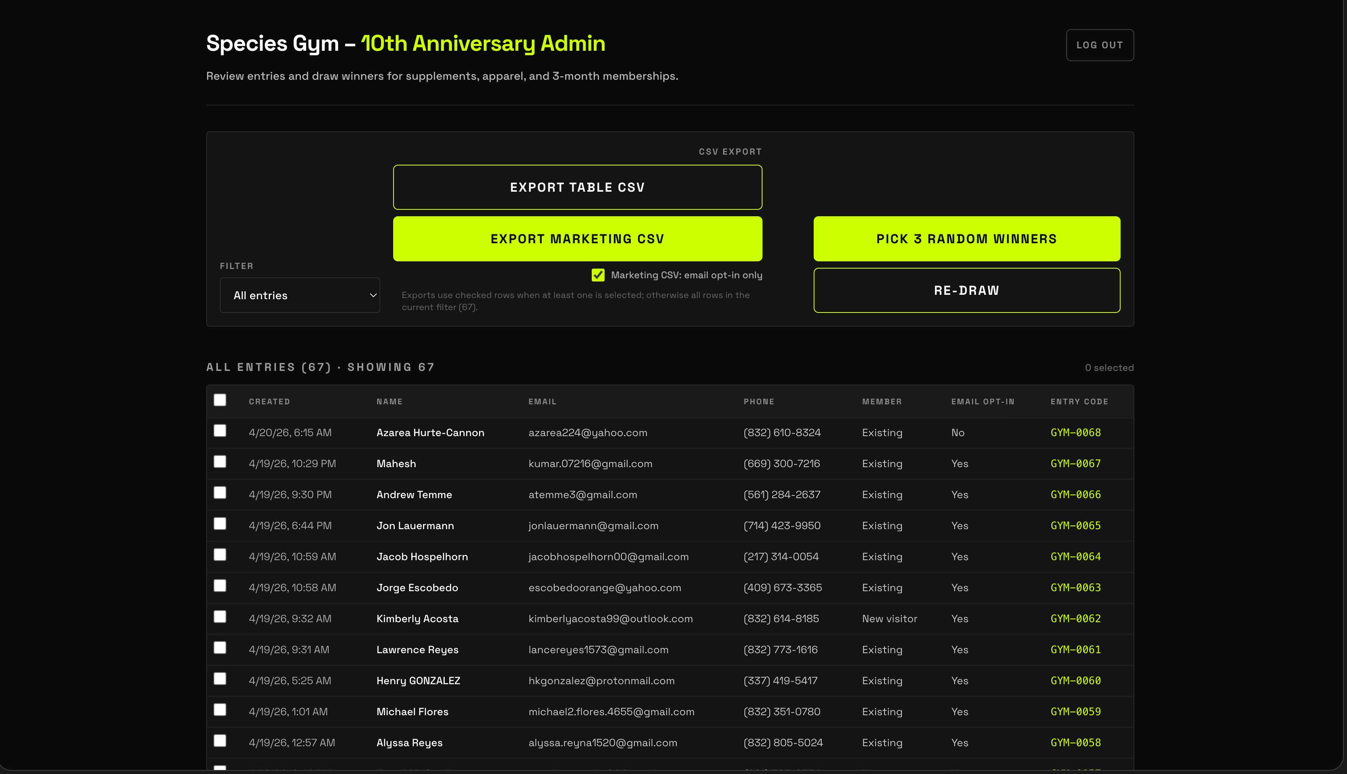Select the Mahesh row checkbox
1347x774 pixels.
pos(220,462)
